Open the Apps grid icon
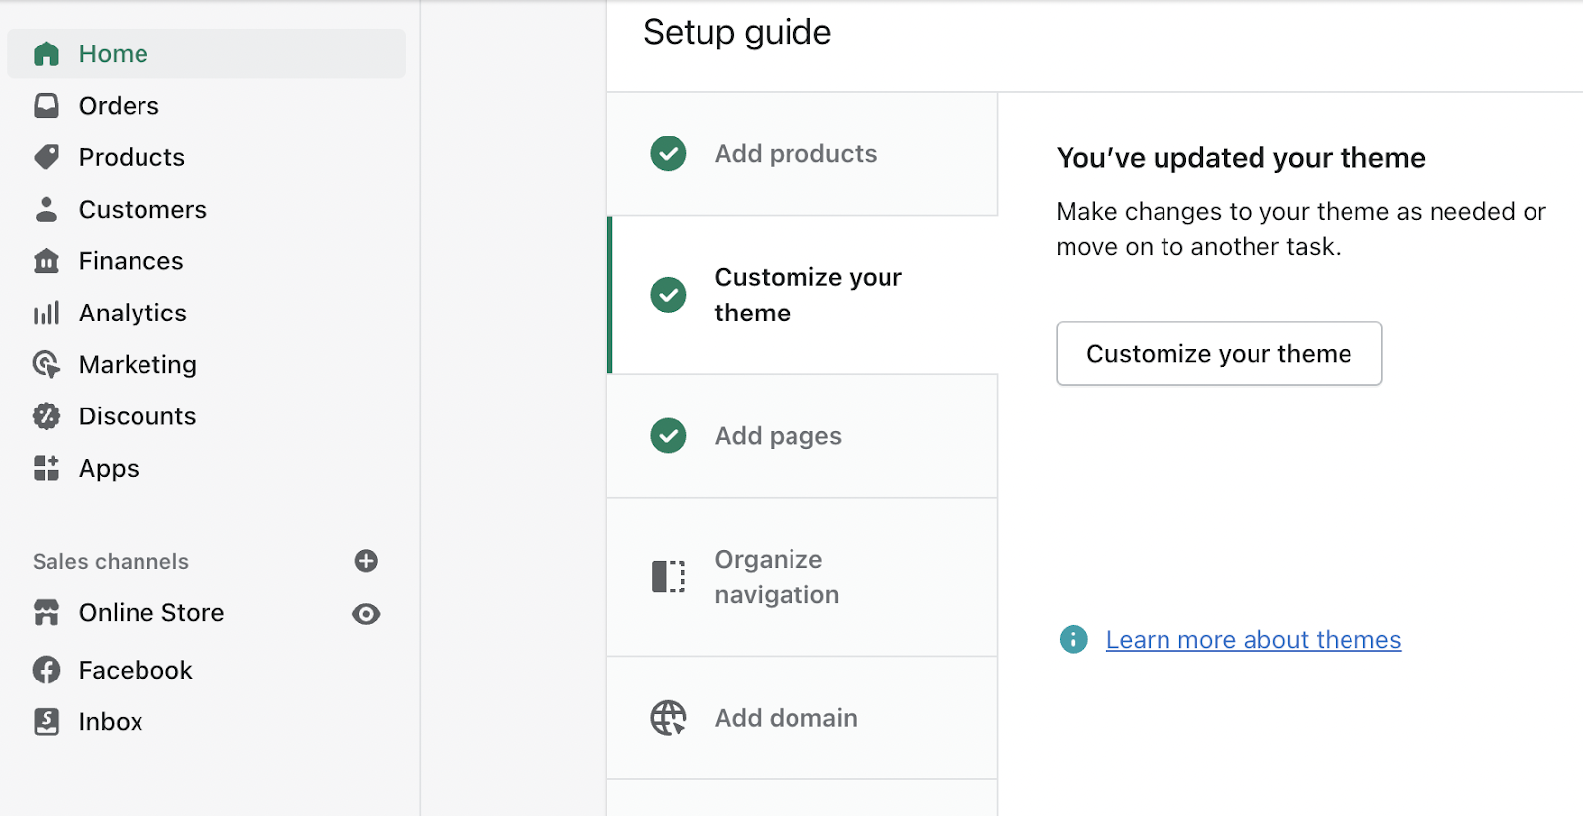This screenshot has width=1583, height=816. [x=47, y=468]
